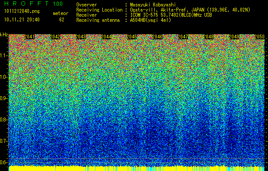Click the 1.0 frequency axis label
The width and height of the screenshot is (268, 171).
[x=3, y=77]
